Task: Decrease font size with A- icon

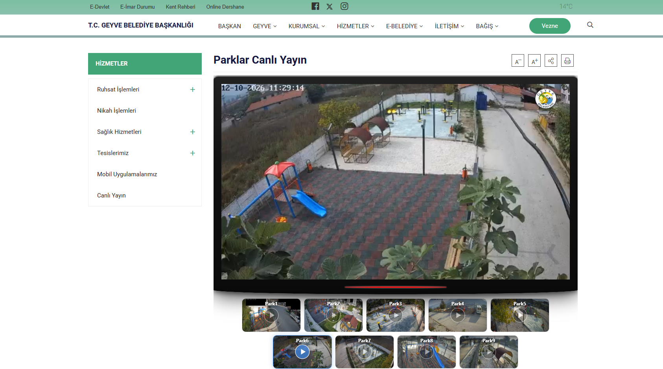Action: 518,61
